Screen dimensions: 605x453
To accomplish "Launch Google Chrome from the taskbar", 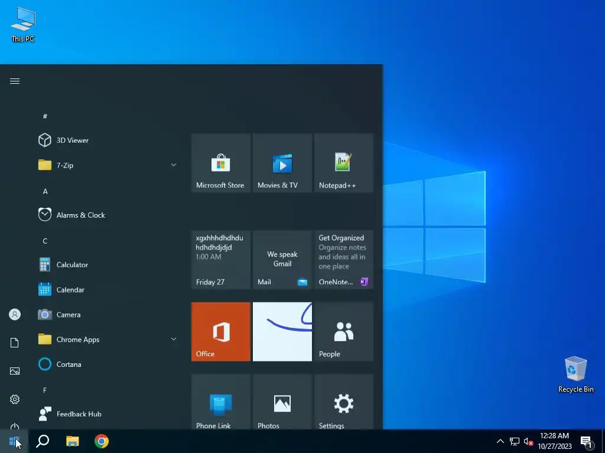I will point(102,441).
